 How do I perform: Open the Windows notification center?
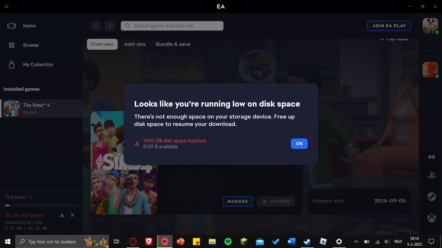[x=431, y=242]
